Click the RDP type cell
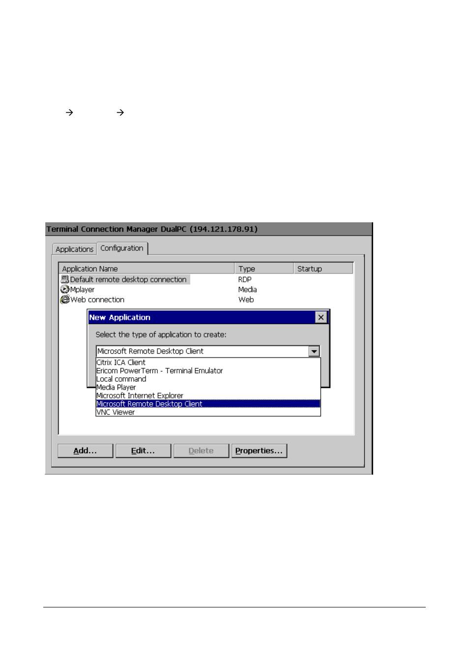Screen dimensions: 469x664 [x=245, y=279]
